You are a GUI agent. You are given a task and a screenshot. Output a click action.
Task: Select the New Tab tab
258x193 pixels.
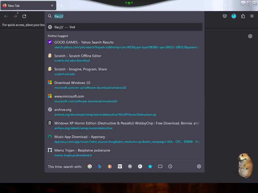click(28, 6)
